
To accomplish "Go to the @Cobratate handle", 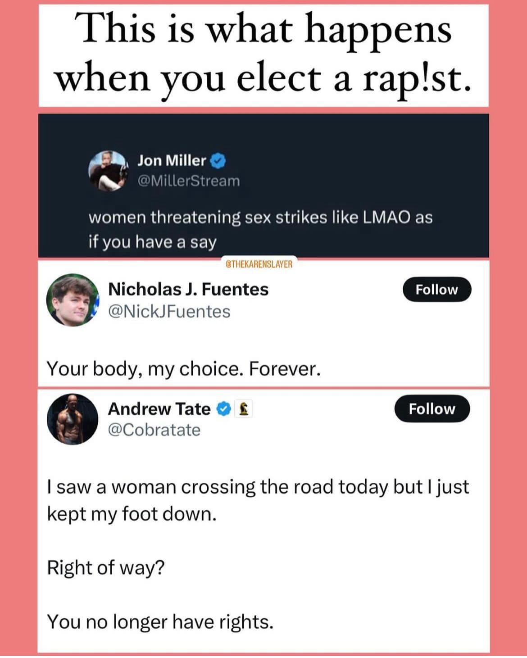I will [x=154, y=430].
